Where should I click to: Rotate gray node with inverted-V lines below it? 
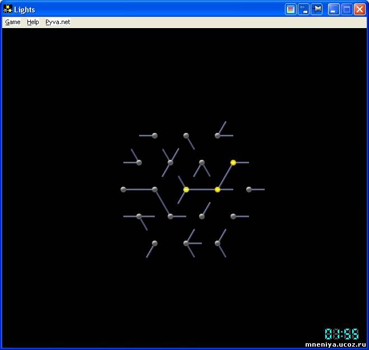pyautogui.click(x=202, y=163)
